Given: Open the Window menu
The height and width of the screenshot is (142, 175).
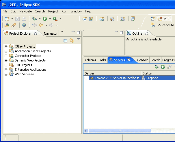Looking at the screenshot, I should coord(76,11).
